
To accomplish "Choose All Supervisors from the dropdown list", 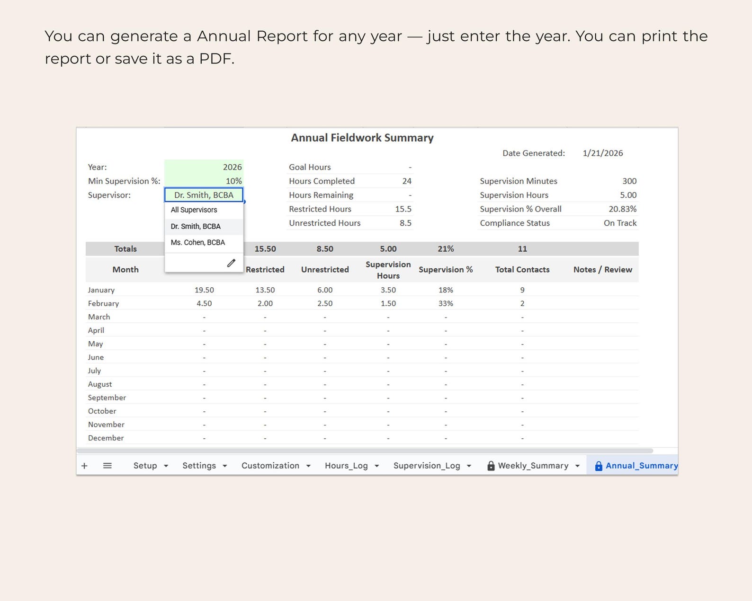I will 204,210.
